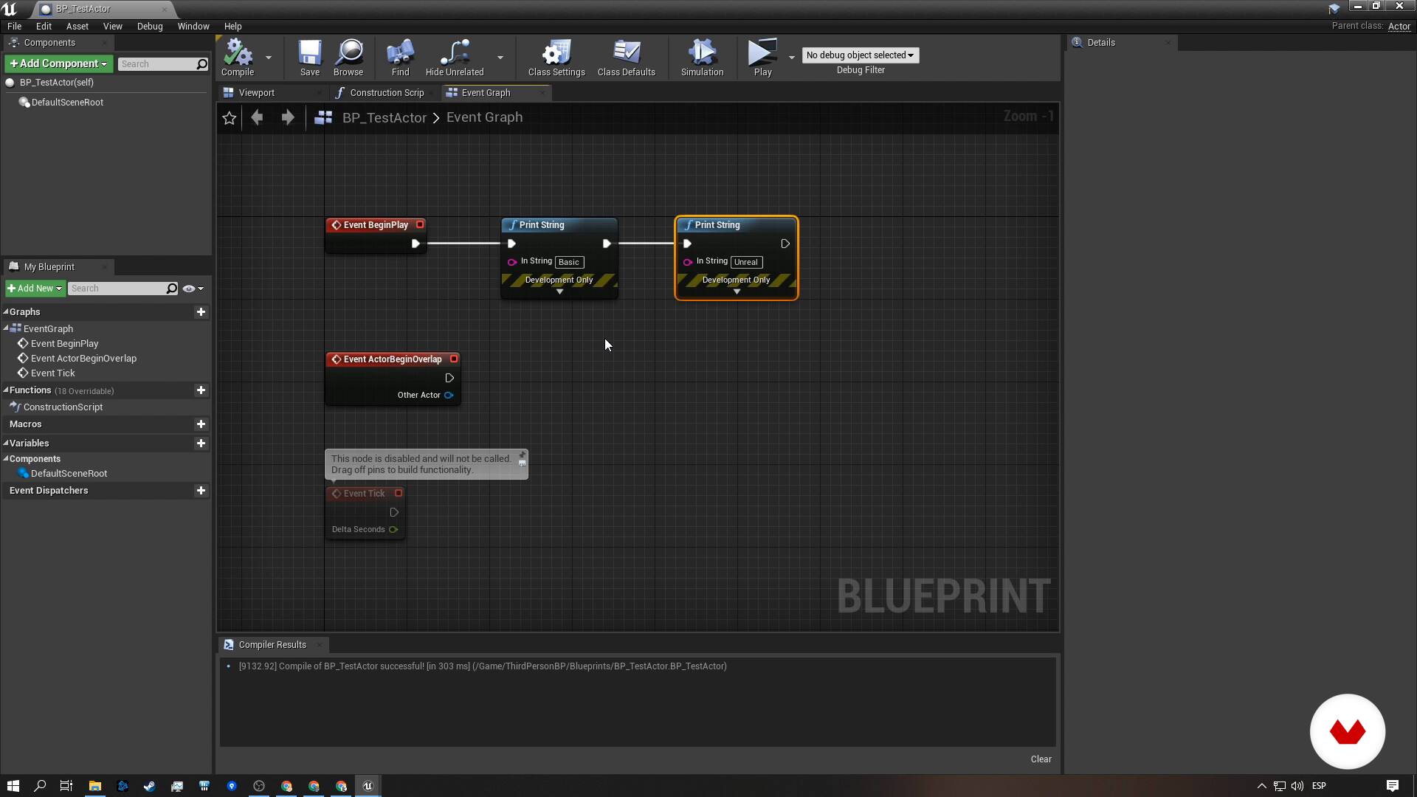This screenshot has width=1417, height=797.
Task: Click In String field containing Basic
Action: 569,262
